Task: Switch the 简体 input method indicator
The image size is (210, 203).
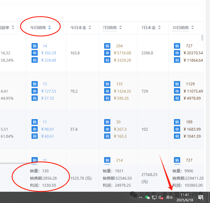Action: pyautogui.click(x=169, y=197)
